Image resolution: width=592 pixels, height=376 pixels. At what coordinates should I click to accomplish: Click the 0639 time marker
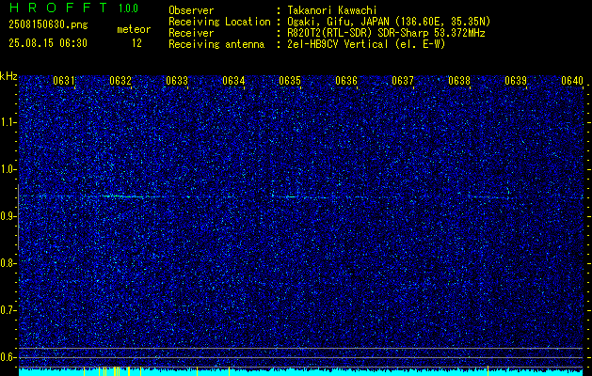516,81
